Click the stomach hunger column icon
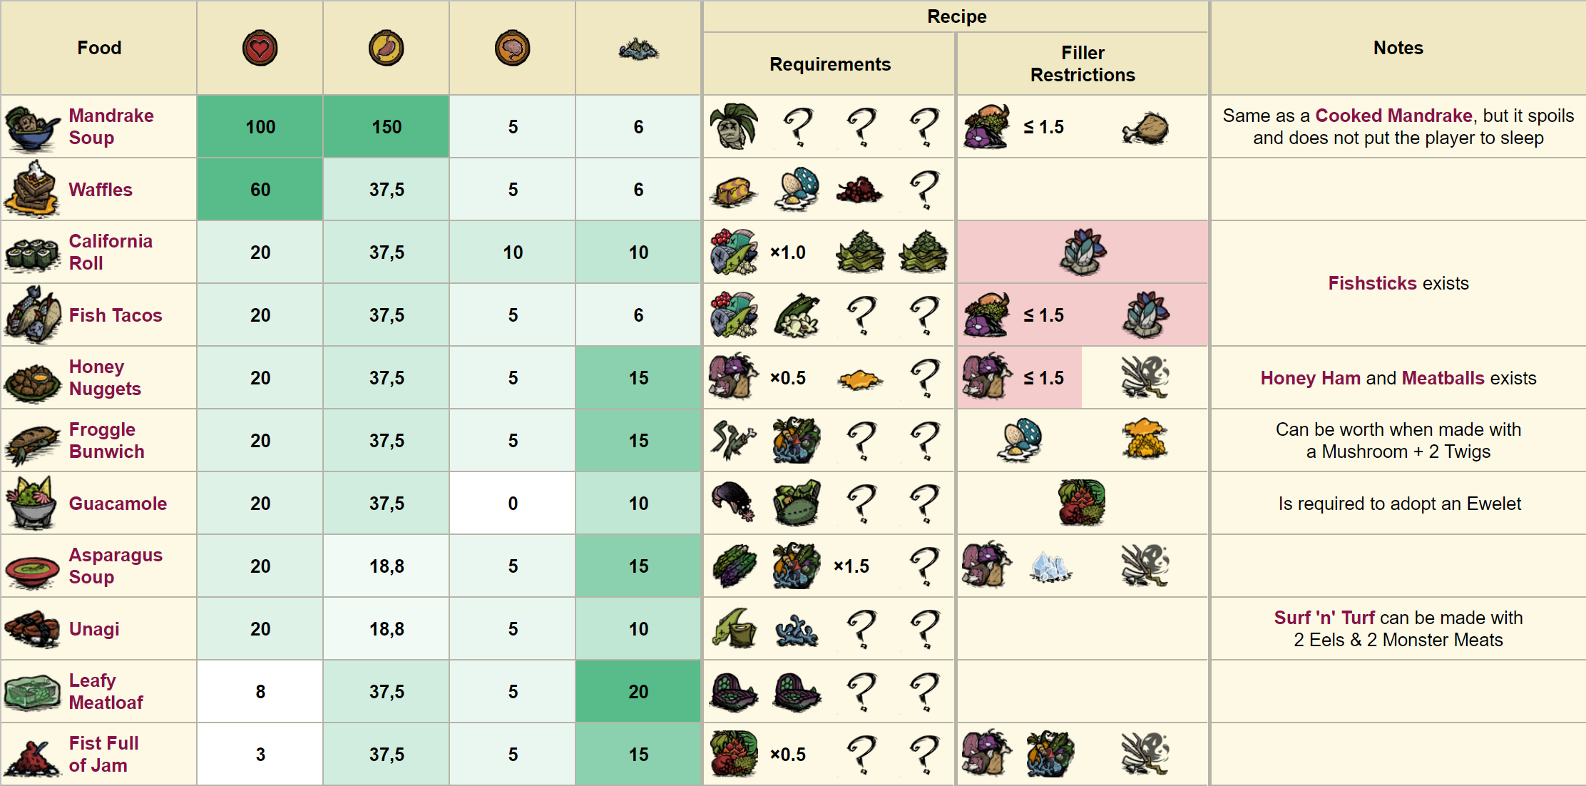 pyautogui.click(x=386, y=49)
